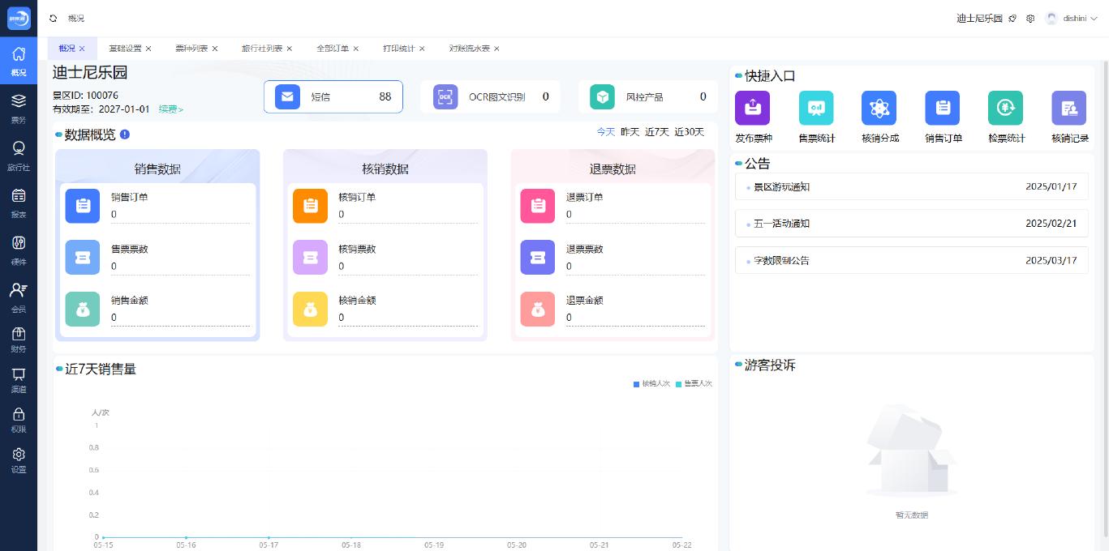The width and height of the screenshot is (1109, 551).
Task: Open 财务 in the left sidebar
Action: [19, 339]
